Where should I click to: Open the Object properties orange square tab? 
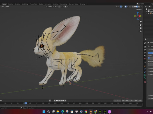point(145,66)
